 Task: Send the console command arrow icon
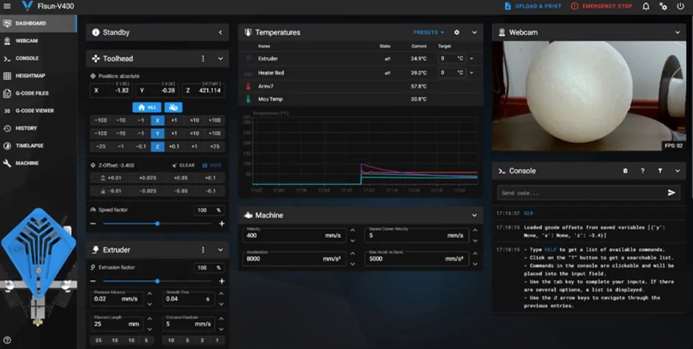tap(671, 193)
